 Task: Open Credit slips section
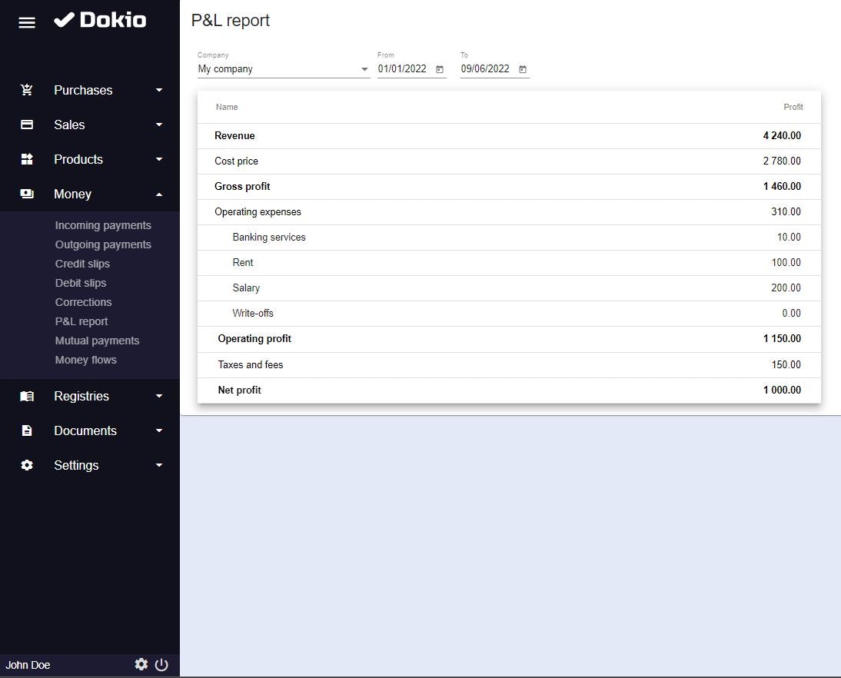[82, 264]
